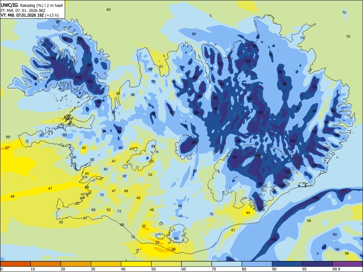Select the amber 30–40 legend swatch
Image resolution: width=363 pixels, height=272 pixels.
click(106, 264)
